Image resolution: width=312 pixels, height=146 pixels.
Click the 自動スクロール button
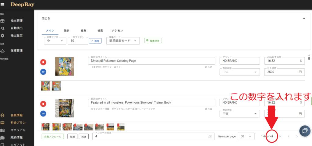click(53, 137)
